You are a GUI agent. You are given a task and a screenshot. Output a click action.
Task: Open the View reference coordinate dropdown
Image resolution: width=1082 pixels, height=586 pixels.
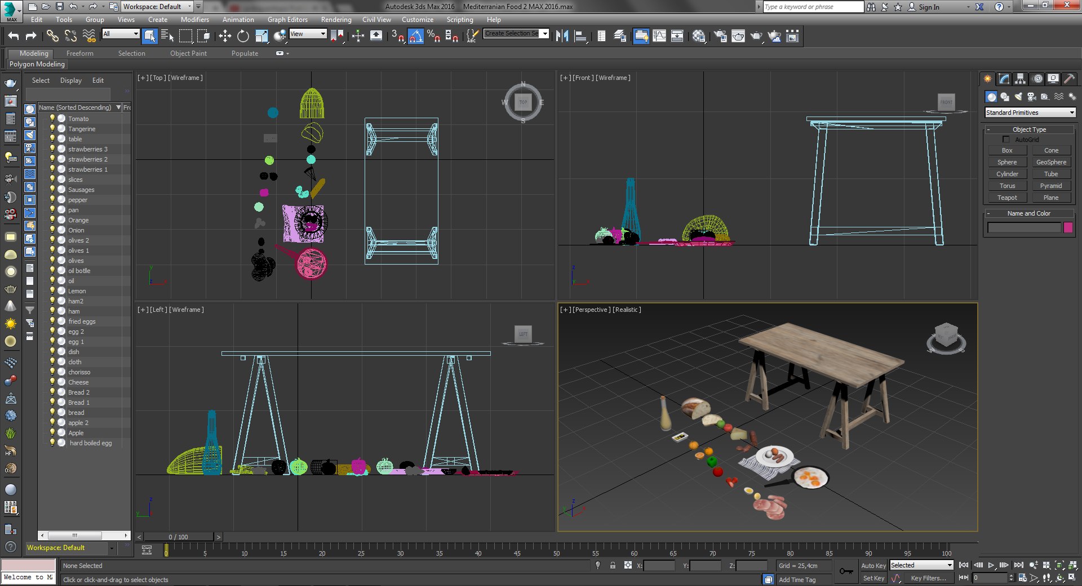coord(308,34)
